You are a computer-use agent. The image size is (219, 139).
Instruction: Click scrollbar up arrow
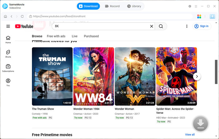(x=216, y=22)
